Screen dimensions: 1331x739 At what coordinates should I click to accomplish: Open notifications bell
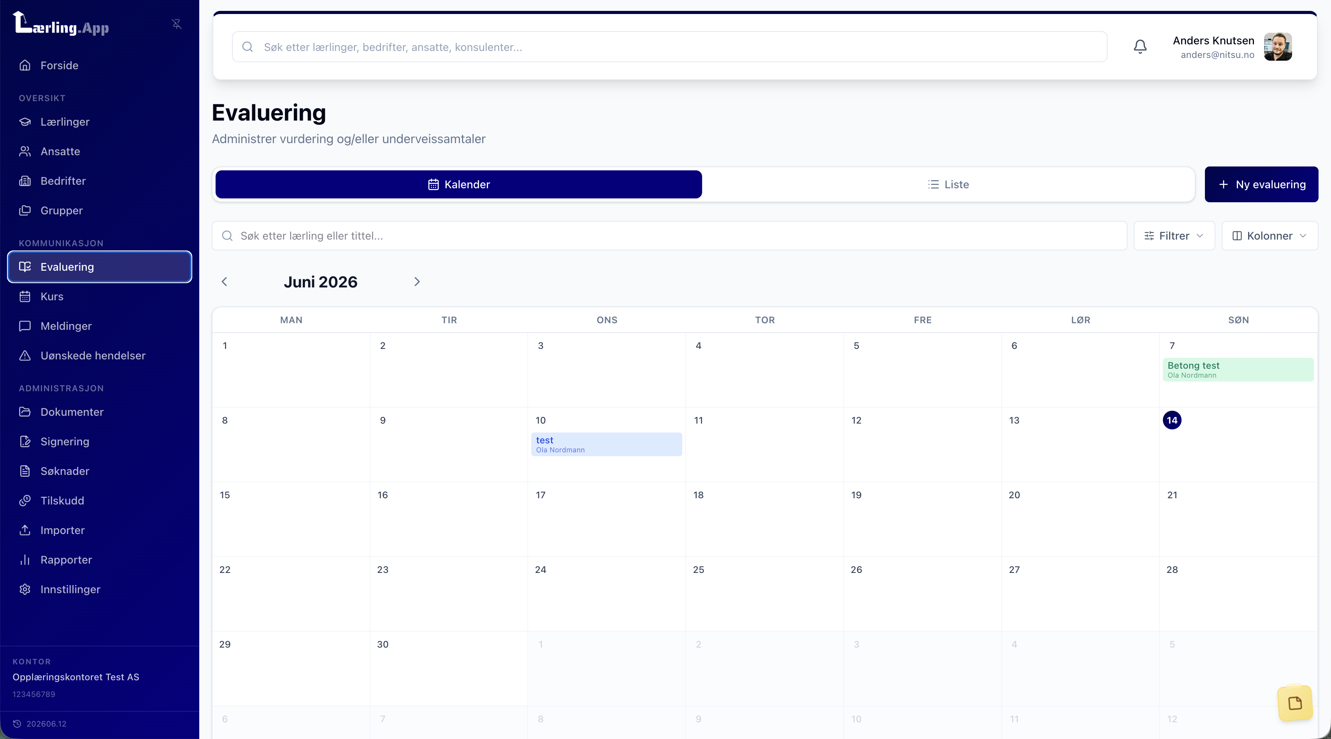point(1140,47)
